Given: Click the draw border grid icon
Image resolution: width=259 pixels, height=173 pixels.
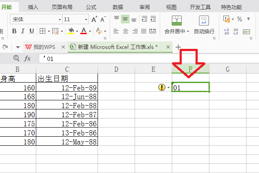Looking at the screenshot, I should (55, 31).
